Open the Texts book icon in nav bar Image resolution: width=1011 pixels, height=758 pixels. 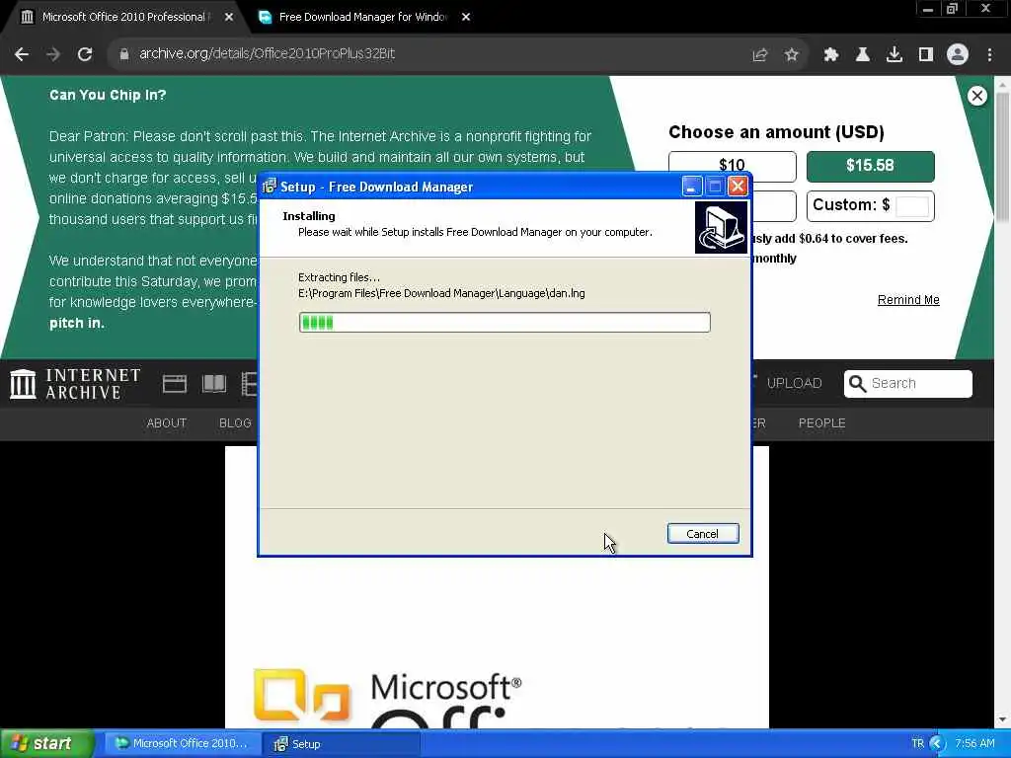pyautogui.click(x=214, y=384)
